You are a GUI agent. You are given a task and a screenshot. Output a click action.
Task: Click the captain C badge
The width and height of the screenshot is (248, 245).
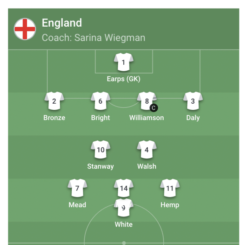(x=154, y=108)
